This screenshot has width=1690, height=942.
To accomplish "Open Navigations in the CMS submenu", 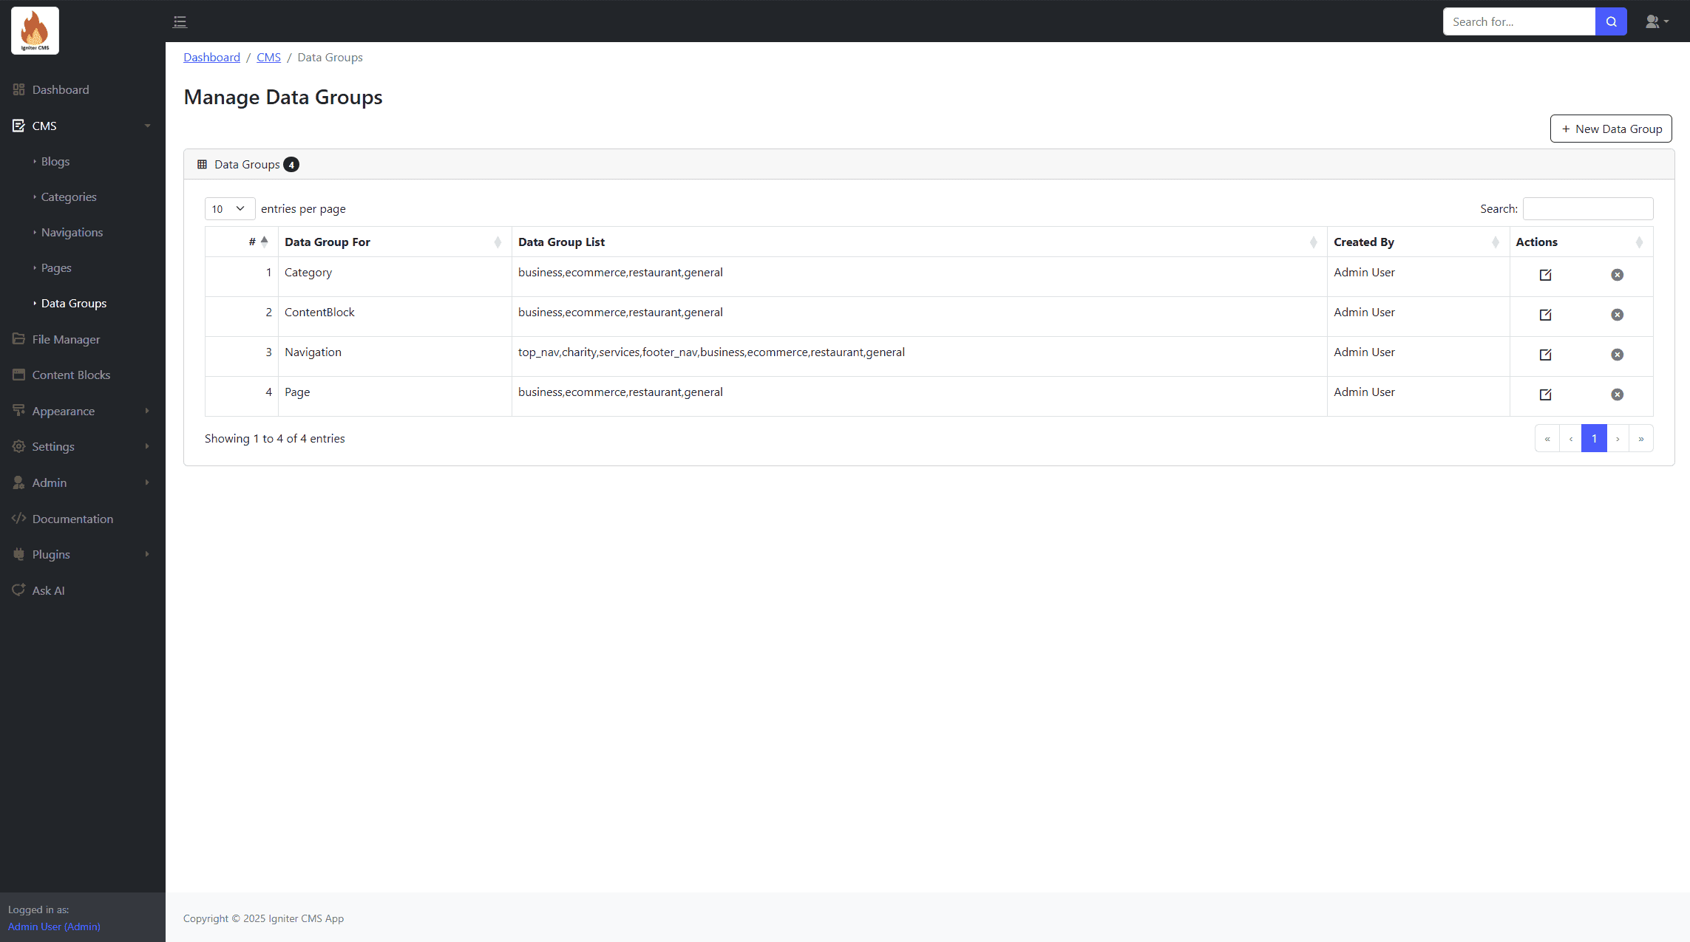I will pyautogui.click(x=72, y=232).
